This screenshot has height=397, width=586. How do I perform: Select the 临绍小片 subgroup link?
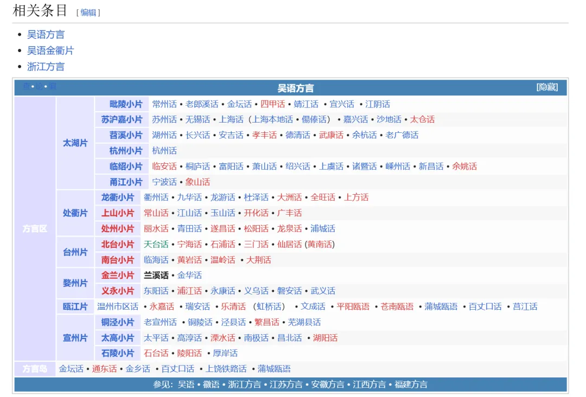[x=126, y=167]
